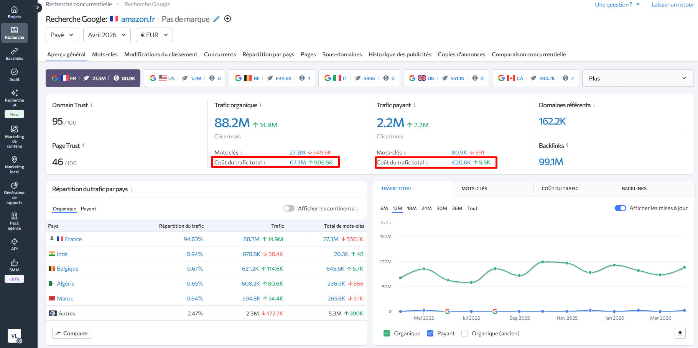This screenshot has height=348, width=698.
Task: Show info for Domain Trust
Action: tap(91, 105)
